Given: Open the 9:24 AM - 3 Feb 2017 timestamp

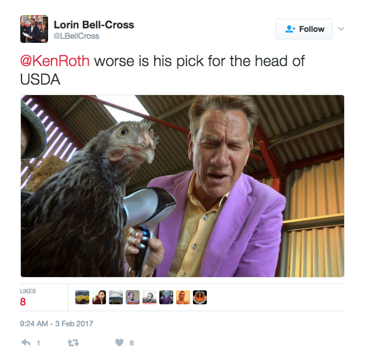Looking at the screenshot, I should [57, 323].
